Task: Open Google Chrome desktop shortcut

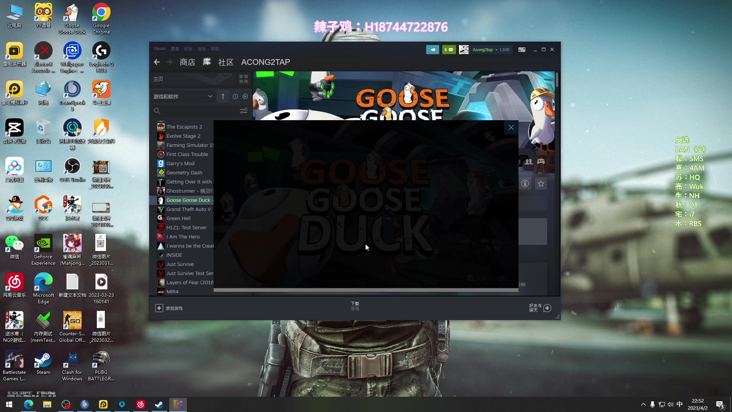Action: [x=101, y=19]
